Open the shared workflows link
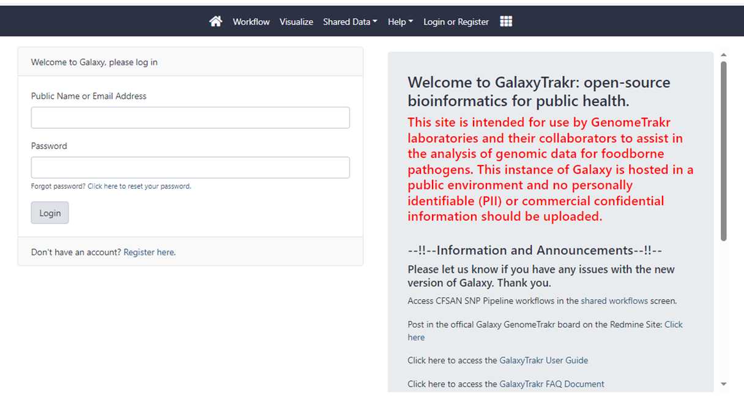 pos(614,300)
